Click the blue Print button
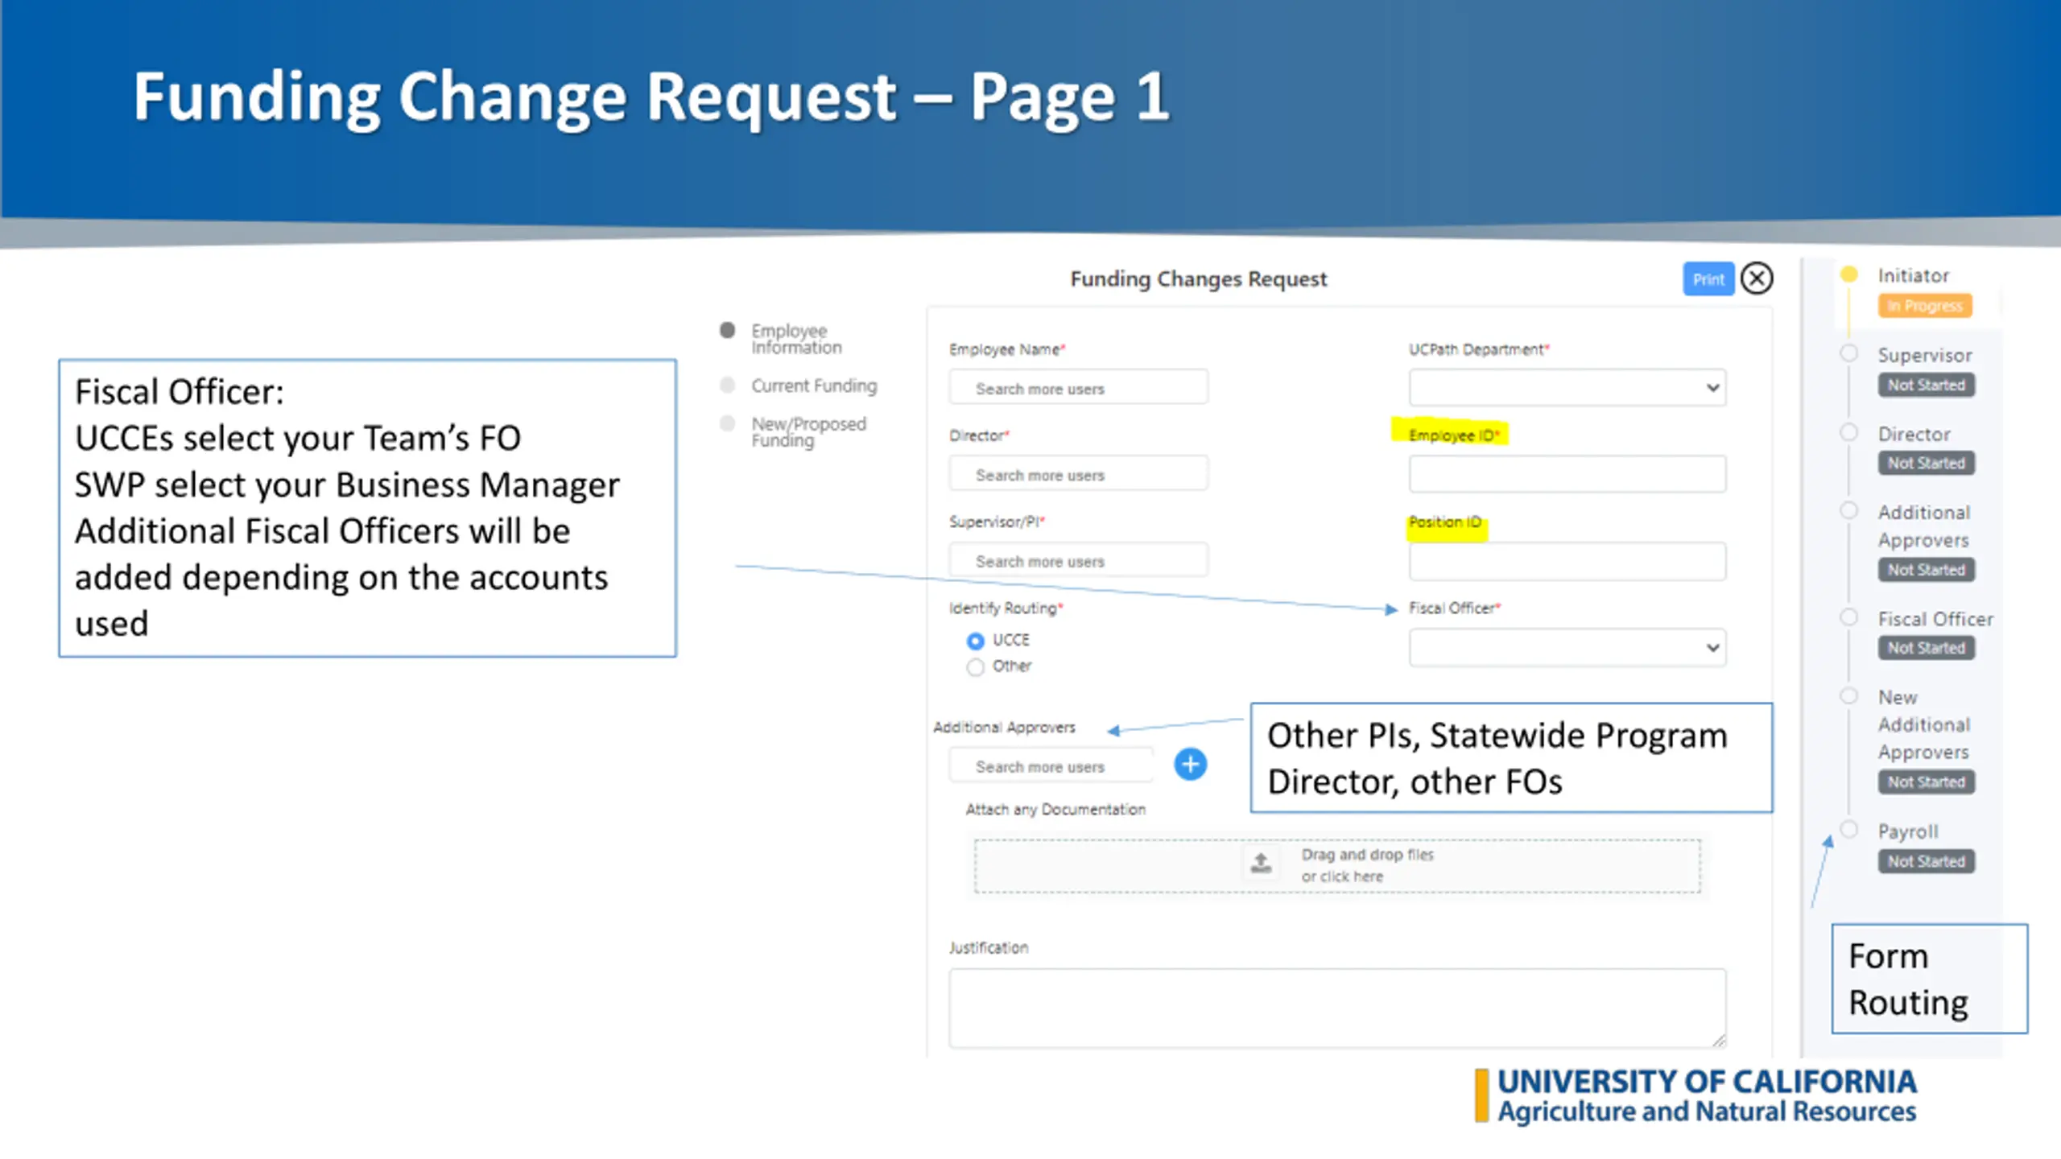 (1708, 279)
